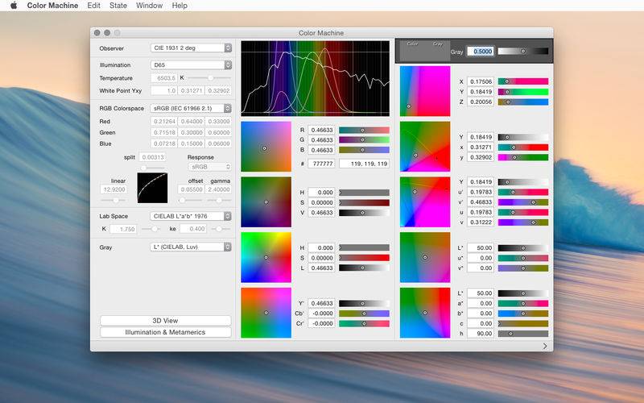The image size is (644, 403).
Task: Open the Gray L* method dropdown
Action: click(x=191, y=247)
